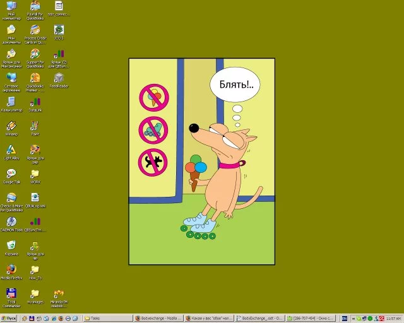
Task: Select the test_connec… file icon
Action: (x=59, y=8)
